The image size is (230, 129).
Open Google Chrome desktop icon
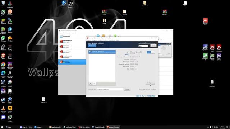(x=3, y=66)
